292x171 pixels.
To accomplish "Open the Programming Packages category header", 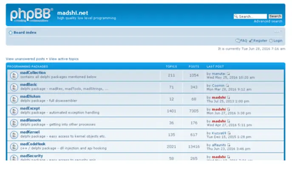I will 28,66.
